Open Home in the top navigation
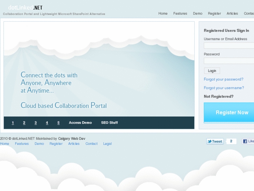254x191 pixels. click(x=163, y=13)
